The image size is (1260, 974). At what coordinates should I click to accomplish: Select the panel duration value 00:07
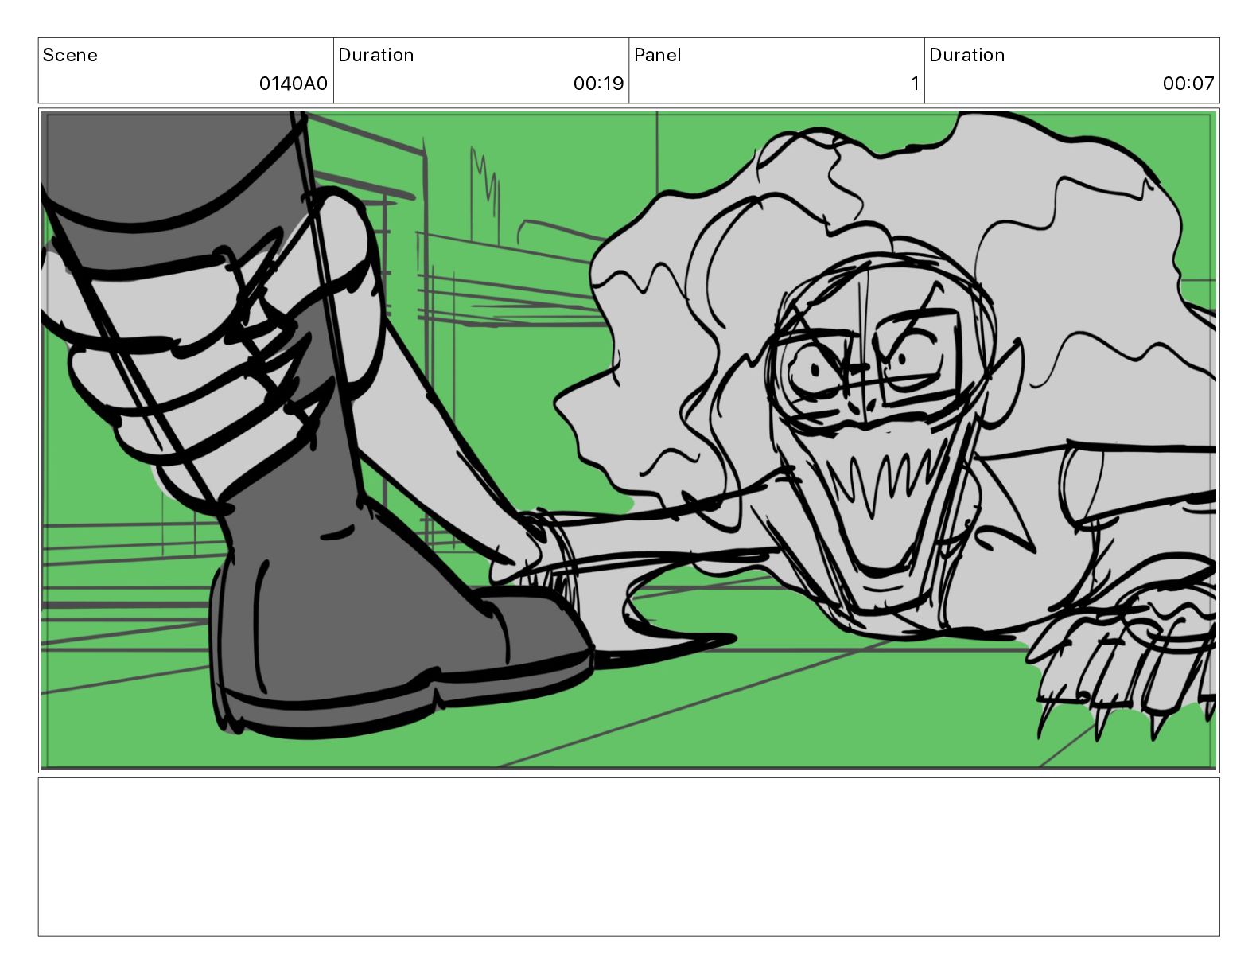[x=1188, y=84]
